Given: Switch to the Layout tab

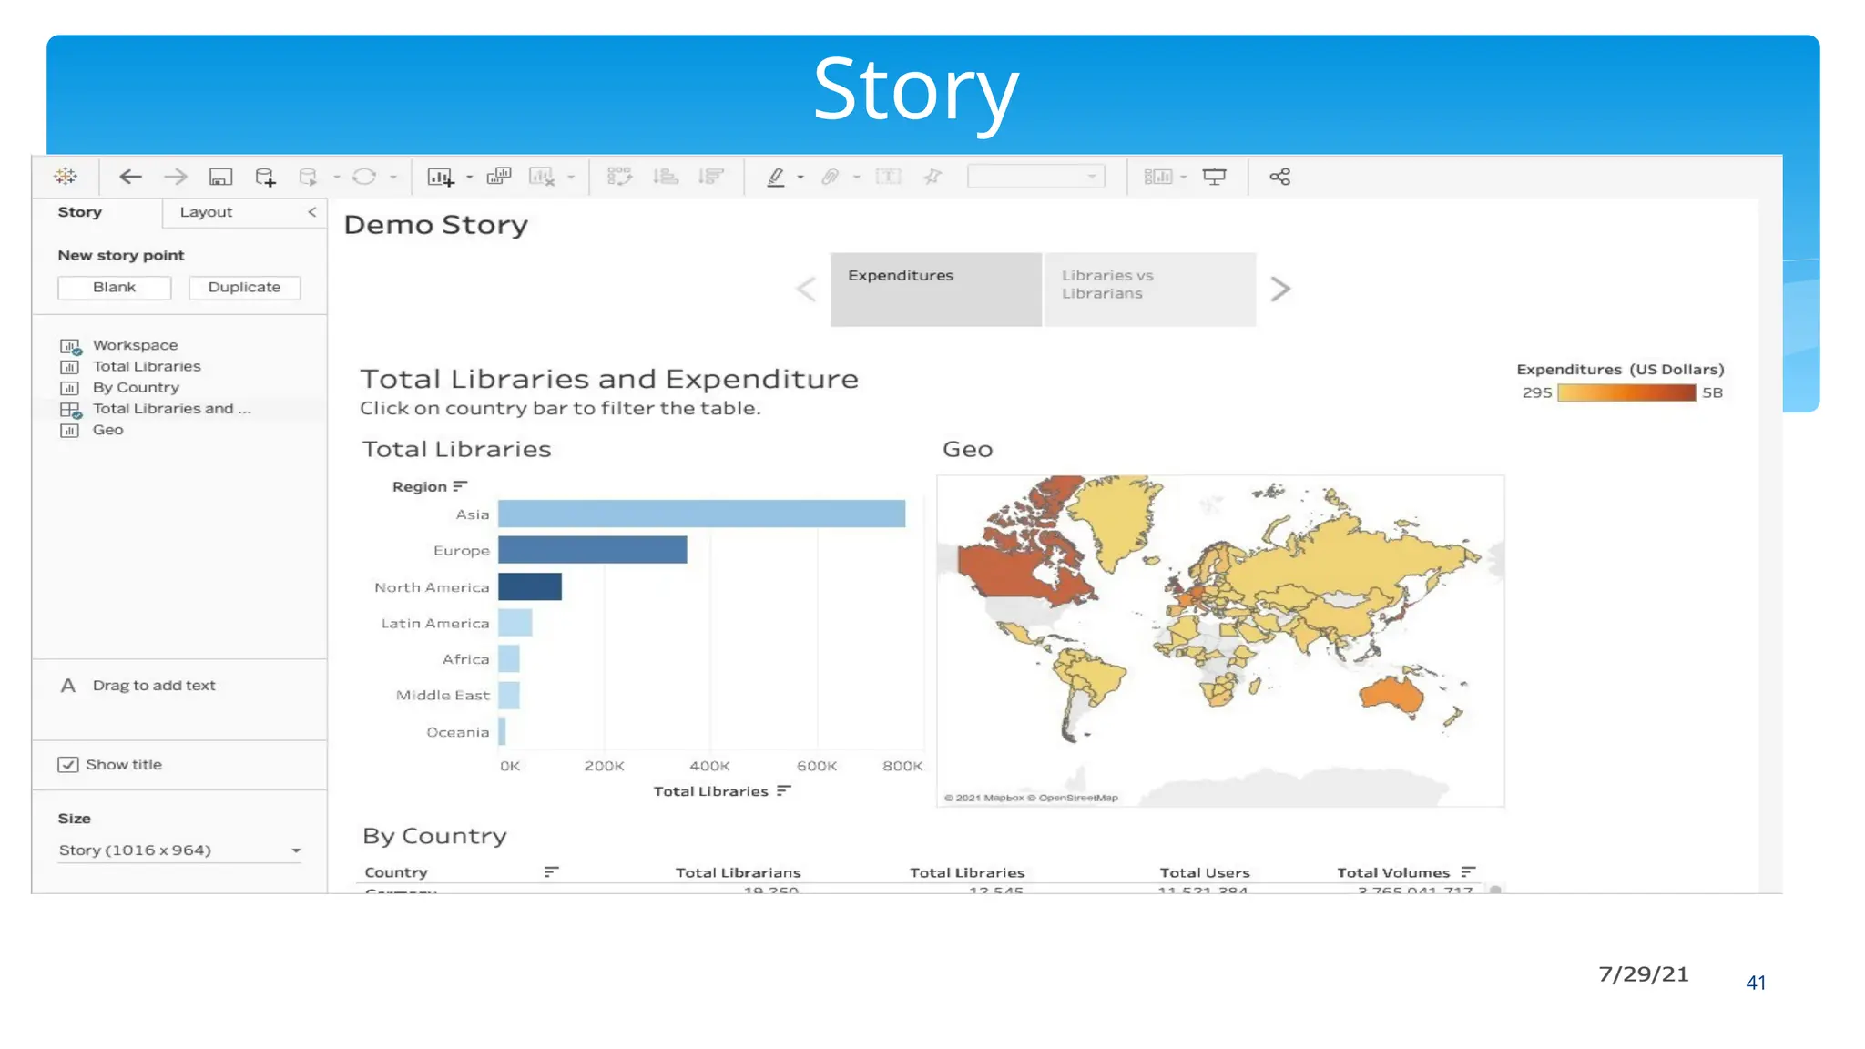Looking at the screenshot, I should pyautogui.click(x=206, y=212).
